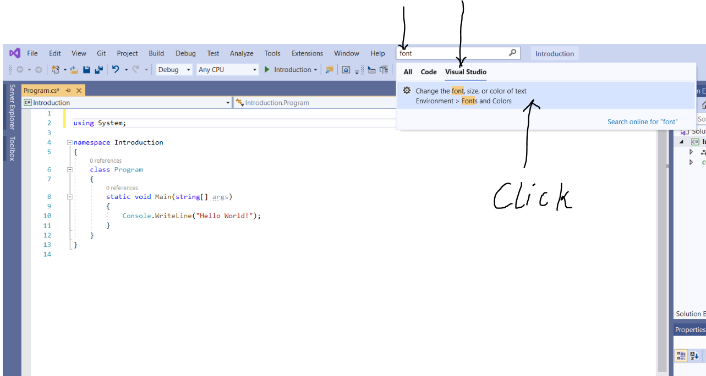
Task: Save the current file with single floppy icon
Action: click(x=86, y=70)
